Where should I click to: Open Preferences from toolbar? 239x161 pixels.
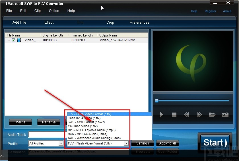(139, 22)
